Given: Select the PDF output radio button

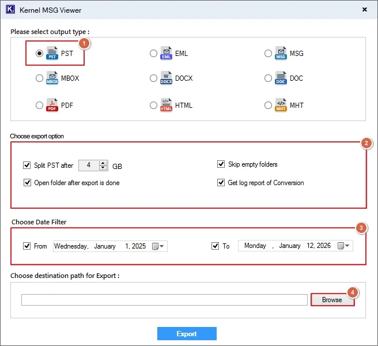Looking at the screenshot, I should point(39,105).
